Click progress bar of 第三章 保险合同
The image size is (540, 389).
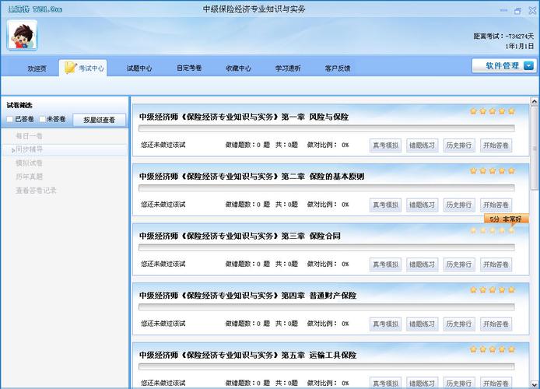tap(327, 247)
